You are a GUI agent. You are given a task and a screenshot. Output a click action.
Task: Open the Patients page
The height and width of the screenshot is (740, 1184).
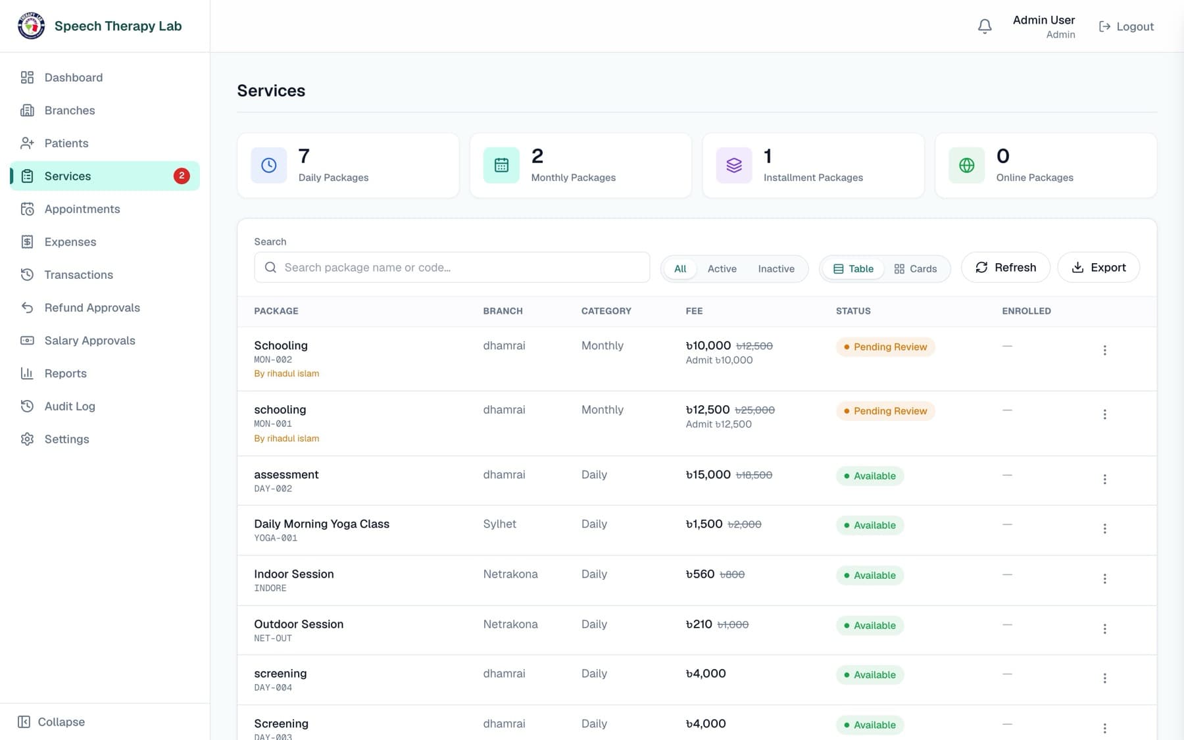pos(105,143)
